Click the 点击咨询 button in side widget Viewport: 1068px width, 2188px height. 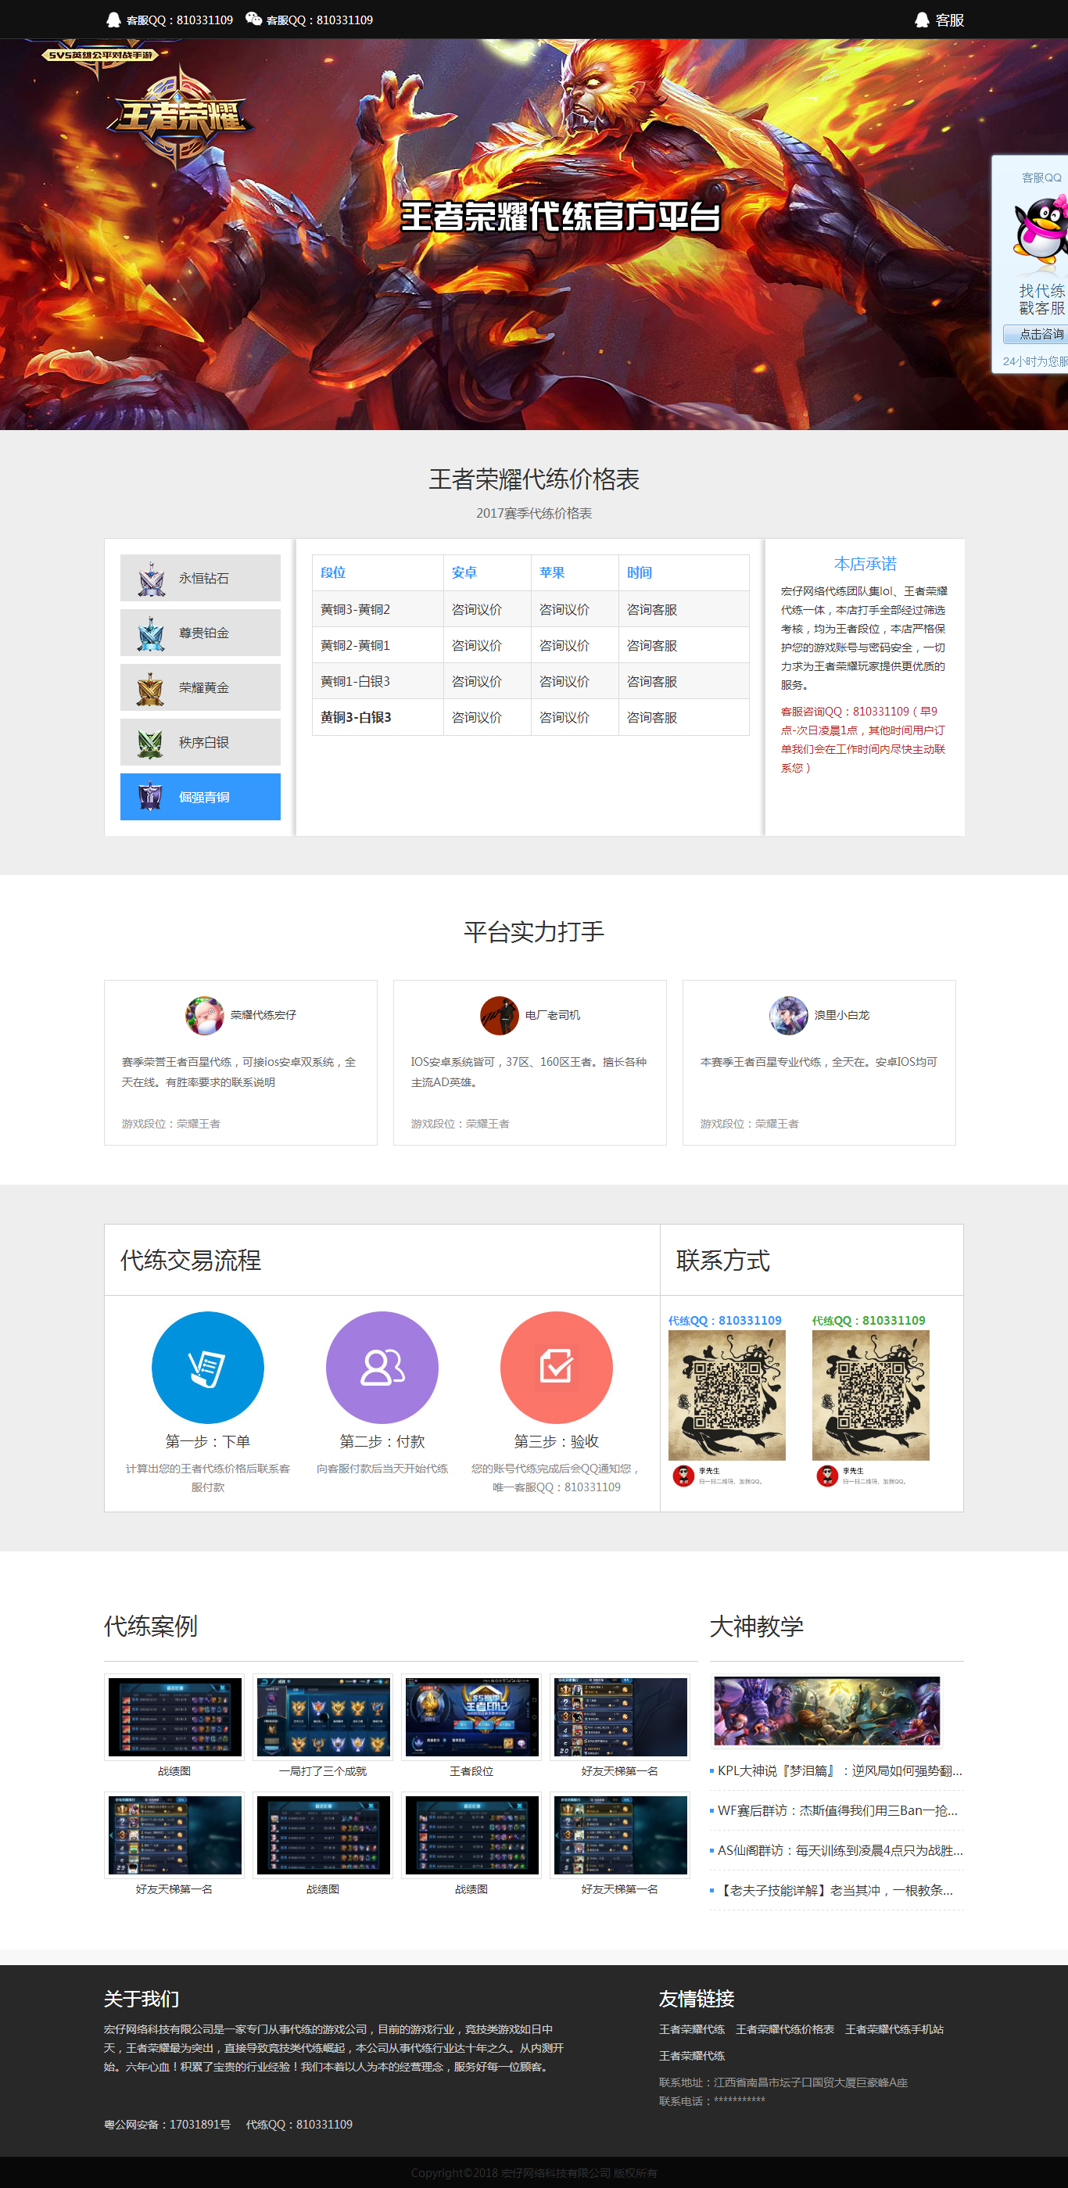coord(1036,334)
